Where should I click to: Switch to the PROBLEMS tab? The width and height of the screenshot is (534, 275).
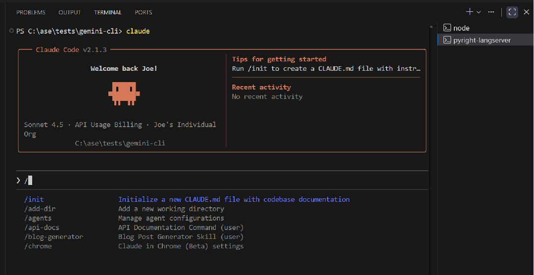pyautogui.click(x=31, y=12)
